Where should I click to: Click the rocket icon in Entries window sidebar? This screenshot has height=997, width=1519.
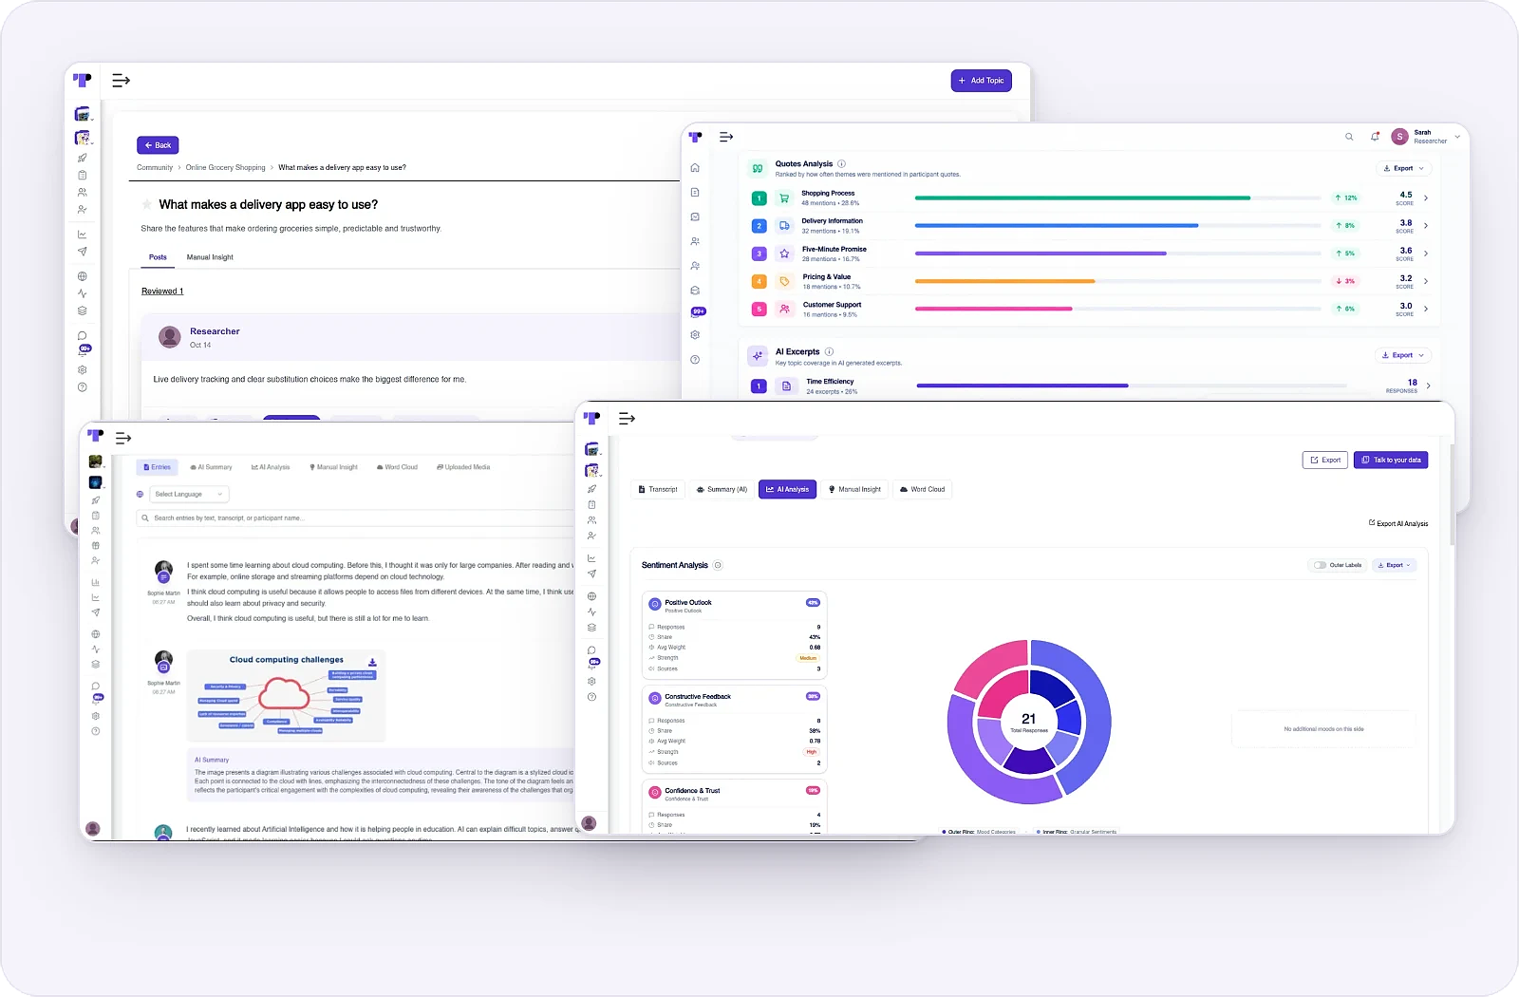tap(95, 500)
